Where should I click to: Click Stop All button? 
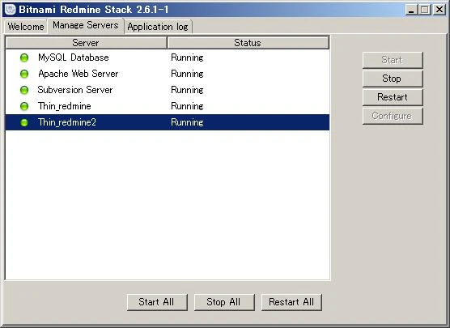(224, 302)
